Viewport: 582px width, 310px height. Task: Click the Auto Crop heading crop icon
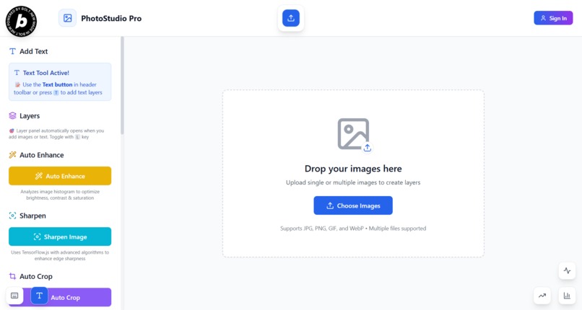[x=12, y=276]
